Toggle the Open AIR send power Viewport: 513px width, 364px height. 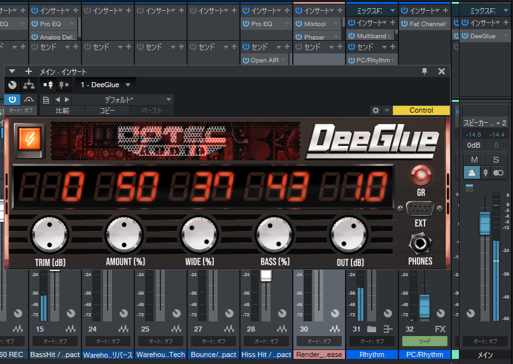pyautogui.click(x=246, y=60)
